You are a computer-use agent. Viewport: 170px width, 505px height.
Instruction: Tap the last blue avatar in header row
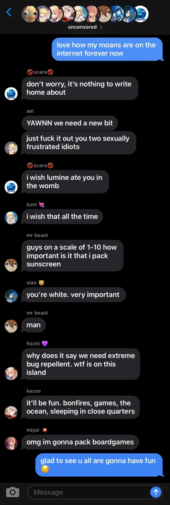[141, 14]
